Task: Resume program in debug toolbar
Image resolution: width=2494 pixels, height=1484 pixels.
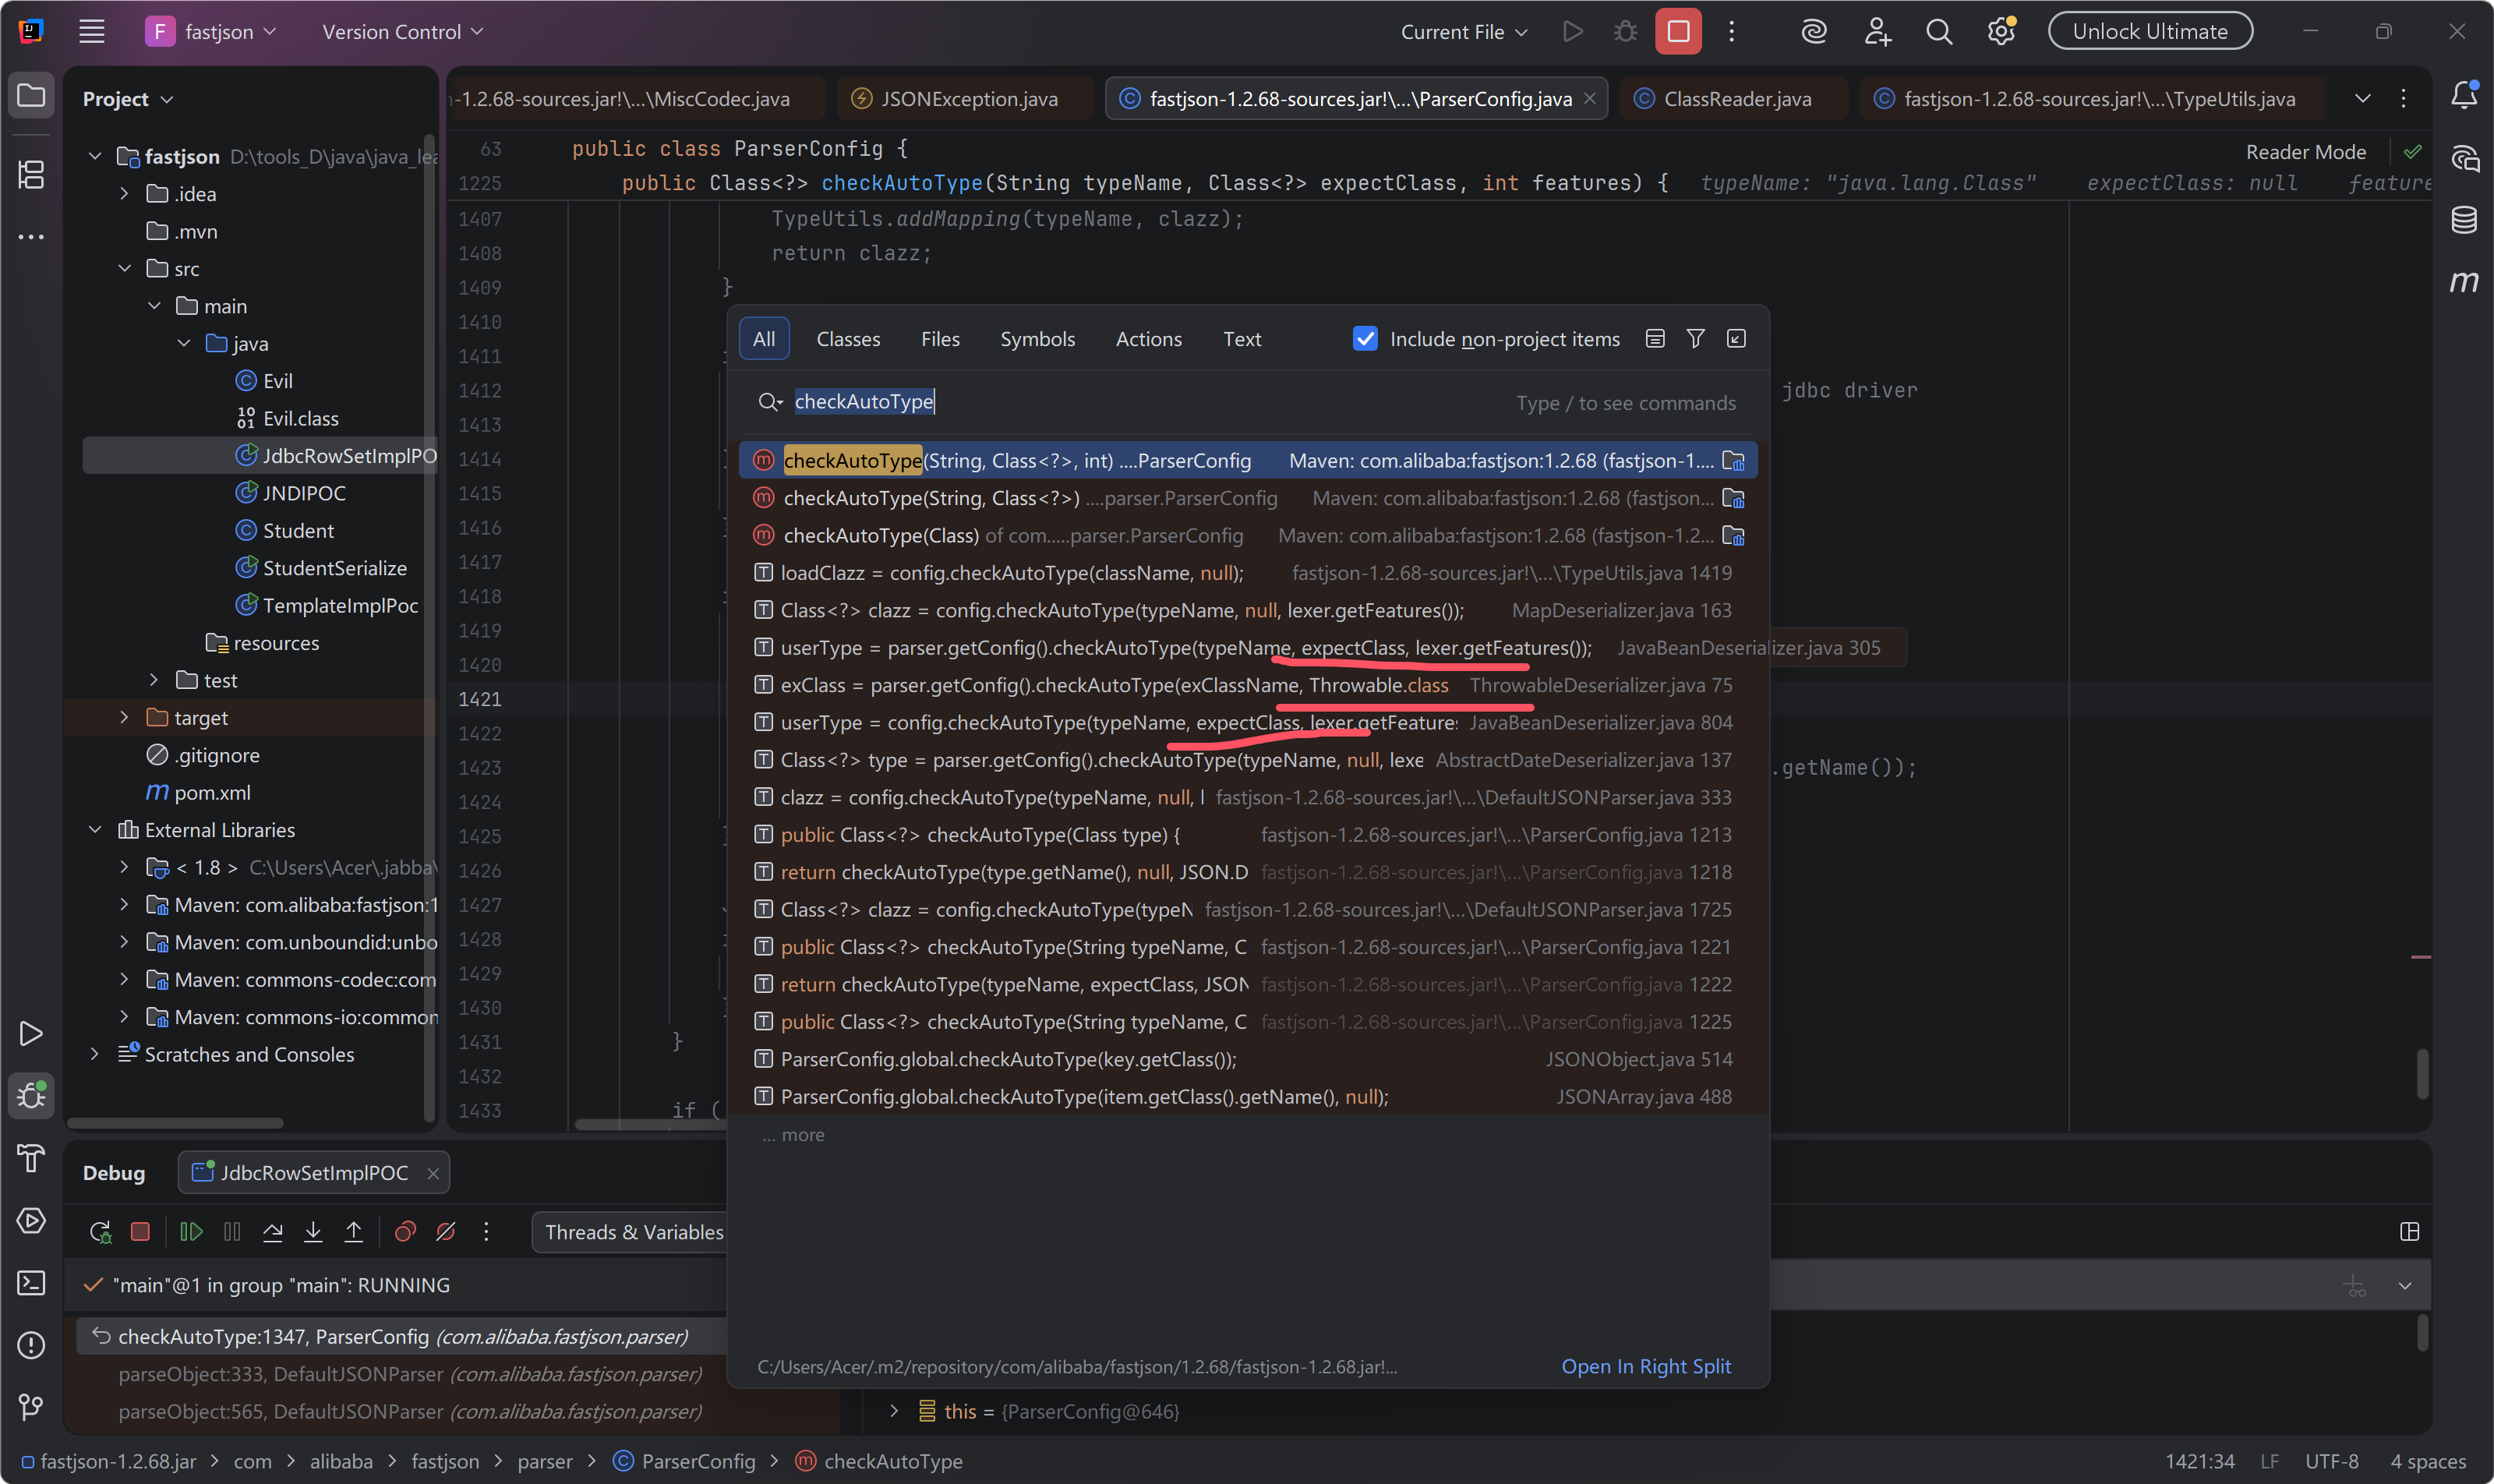Action: coord(191,1232)
